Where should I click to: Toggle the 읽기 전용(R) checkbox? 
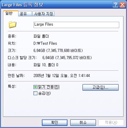click(35, 87)
